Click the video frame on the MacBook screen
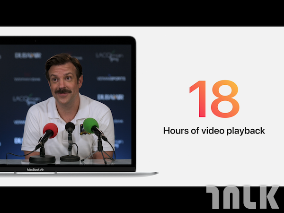The image size is (284, 213). (66, 104)
